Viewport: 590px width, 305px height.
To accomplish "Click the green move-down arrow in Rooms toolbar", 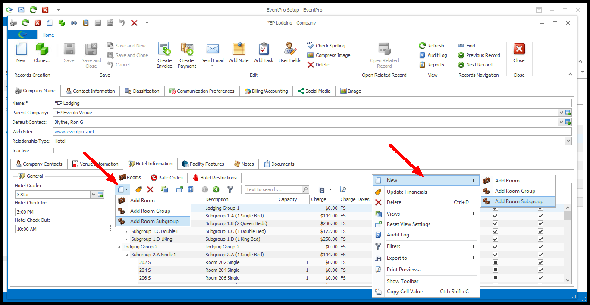I will [216, 189].
